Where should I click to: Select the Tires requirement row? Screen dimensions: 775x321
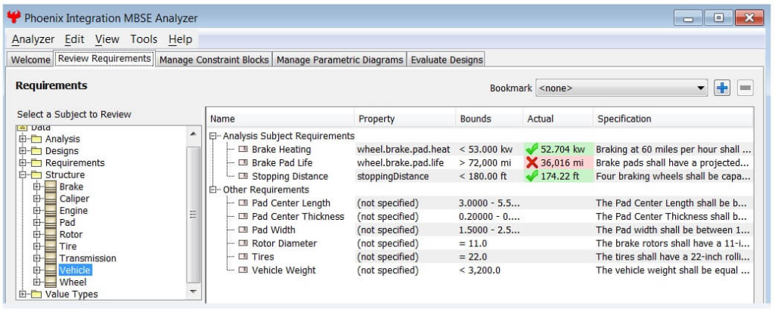click(x=479, y=257)
